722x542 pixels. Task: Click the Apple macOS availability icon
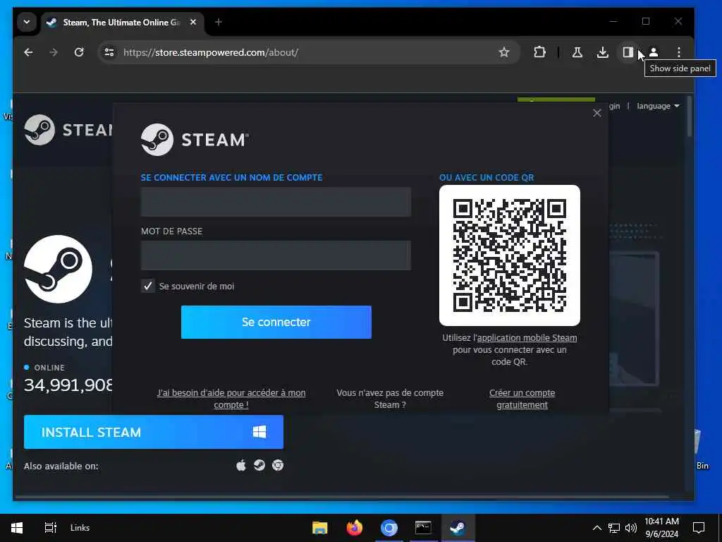tap(241, 466)
